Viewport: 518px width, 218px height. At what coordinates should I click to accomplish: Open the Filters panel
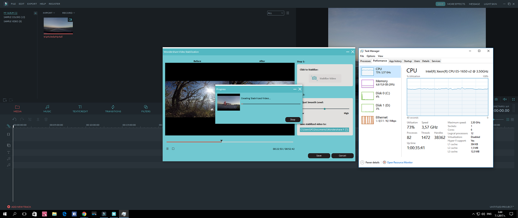(x=146, y=108)
